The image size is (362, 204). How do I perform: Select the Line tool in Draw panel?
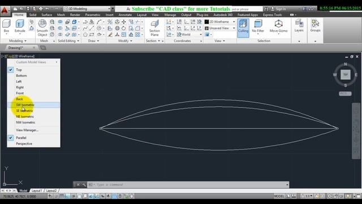click(x=92, y=28)
